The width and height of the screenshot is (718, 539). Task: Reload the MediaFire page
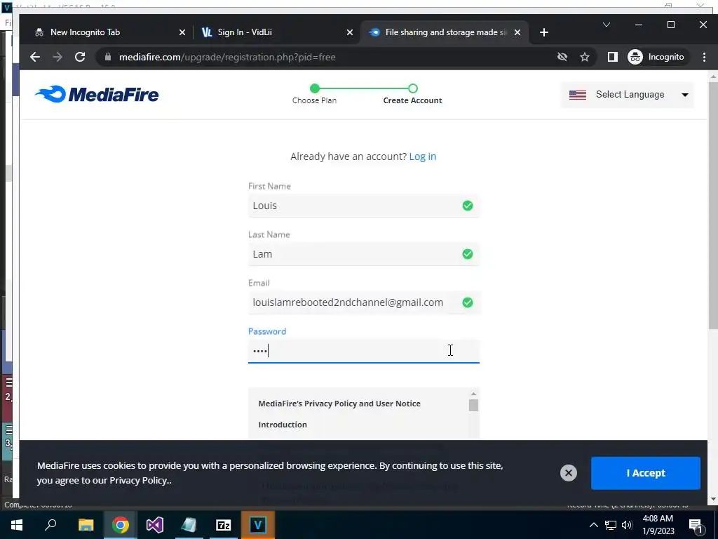80,57
